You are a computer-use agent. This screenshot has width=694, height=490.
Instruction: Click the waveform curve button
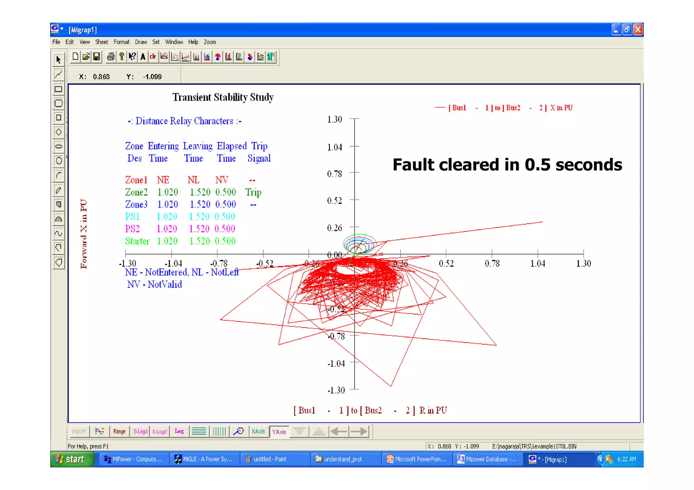click(x=100, y=431)
